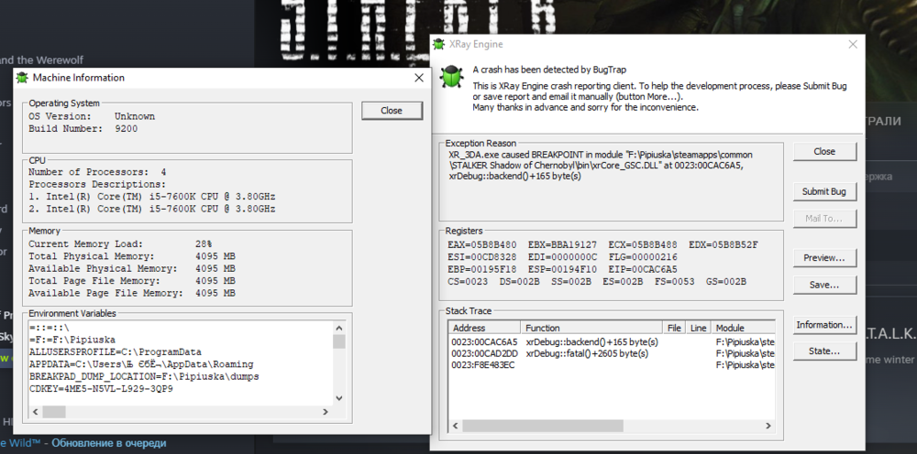Viewport: 917px width, 454px height.
Task: Click first Intel Core i5-7600K processor line
Action: point(152,197)
